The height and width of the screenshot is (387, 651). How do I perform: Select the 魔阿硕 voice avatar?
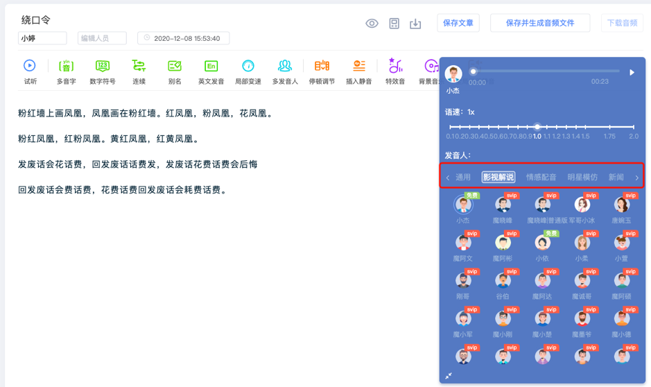pos(621,281)
